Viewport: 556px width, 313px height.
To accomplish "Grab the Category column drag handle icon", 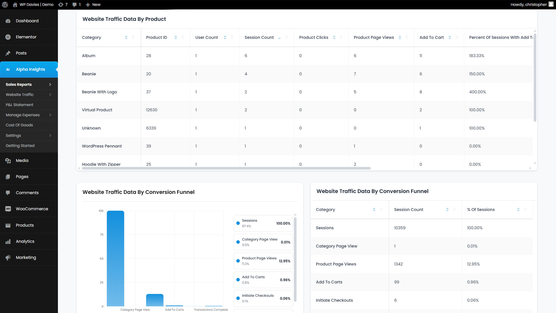I will [133, 37].
